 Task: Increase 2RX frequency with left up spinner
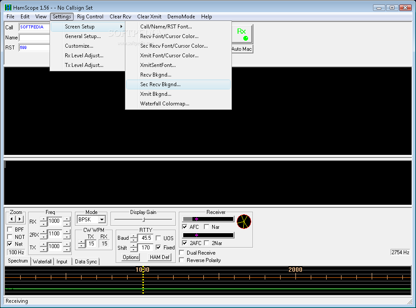point(43,231)
